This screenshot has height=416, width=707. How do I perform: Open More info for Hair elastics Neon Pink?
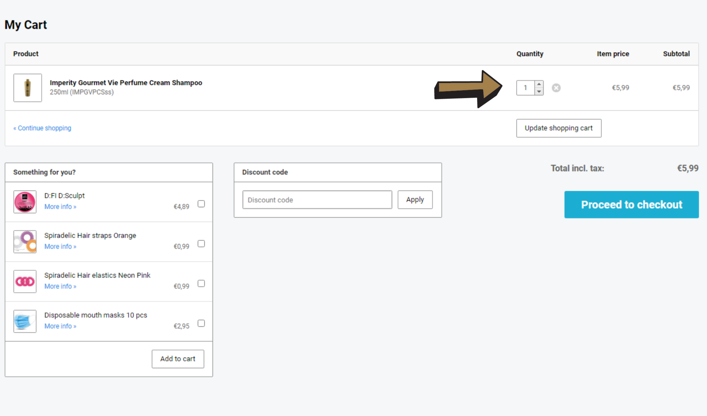60,286
